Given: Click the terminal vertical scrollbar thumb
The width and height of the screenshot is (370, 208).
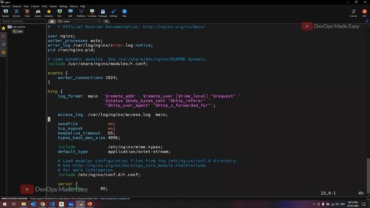Looking at the screenshot, I should (x=368, y=176).
